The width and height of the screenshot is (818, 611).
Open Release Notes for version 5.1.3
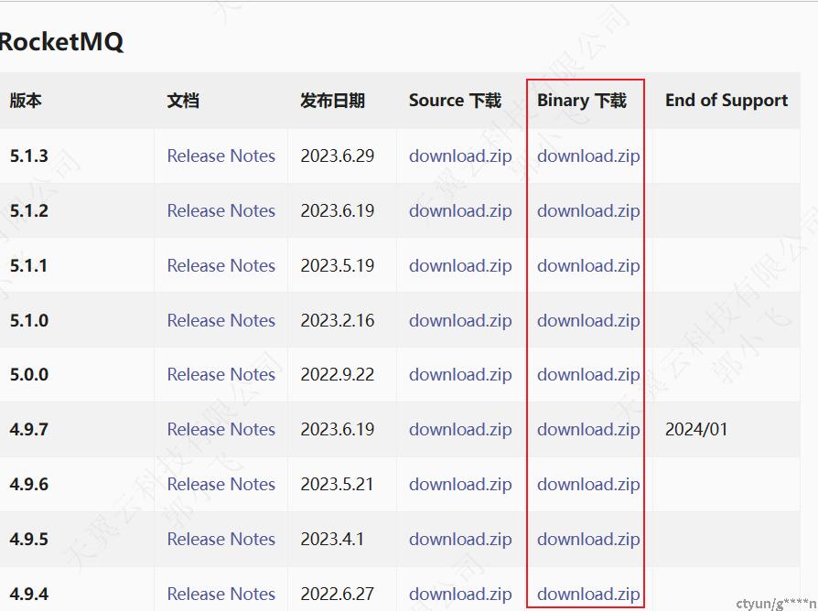point(221,155)
